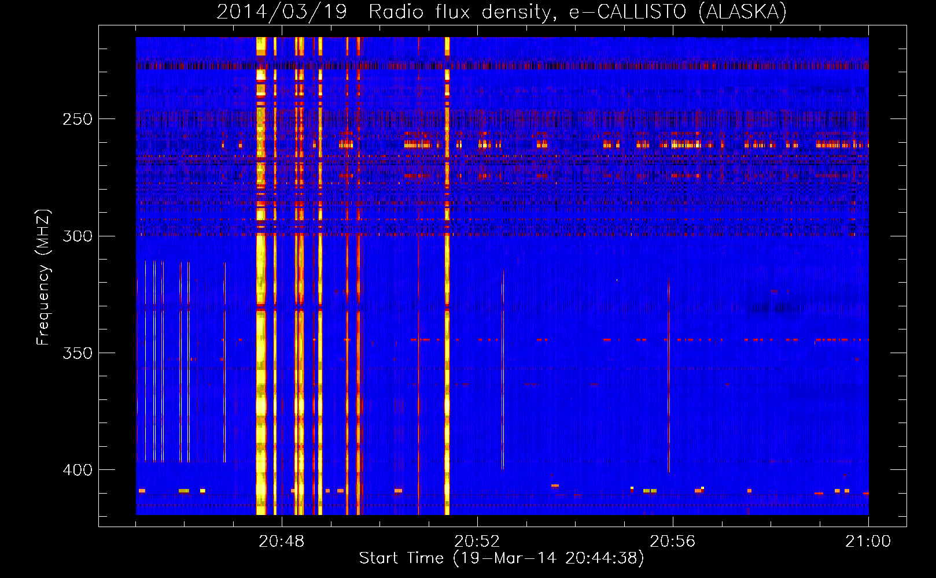Image resolution: width=936 pixels, height=578 pixels.
Task: Click the 21:00 time tick label
Action: [868, 542]
